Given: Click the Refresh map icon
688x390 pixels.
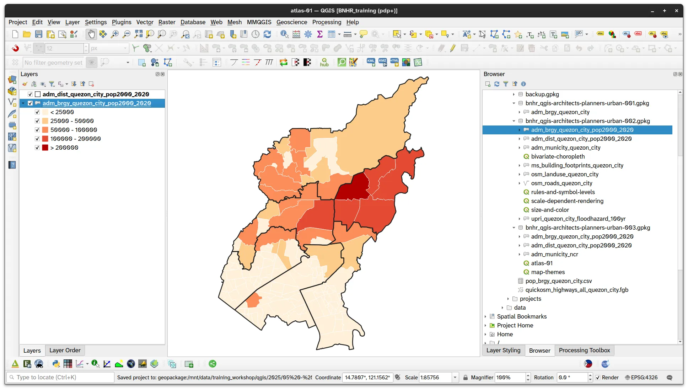Looking at the screenshot, I should tap(267, 34).
